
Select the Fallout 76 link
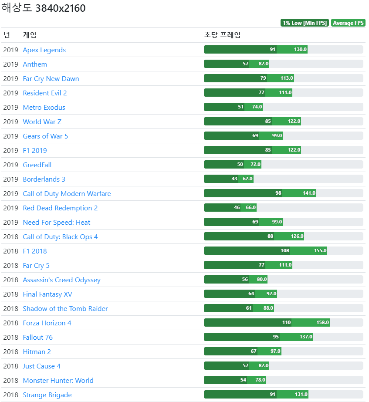coord(38,337)
